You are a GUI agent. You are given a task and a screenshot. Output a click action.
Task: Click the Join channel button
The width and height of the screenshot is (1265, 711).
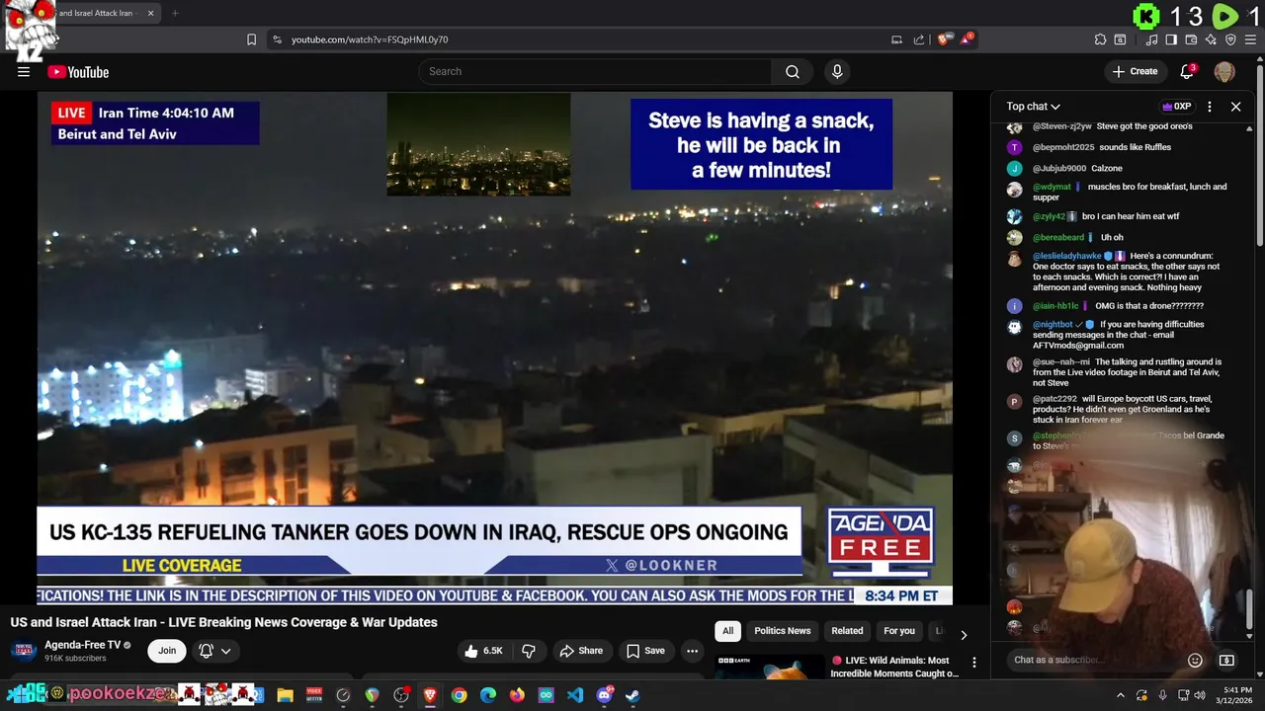pyautogui.click(x=167, y=651)
